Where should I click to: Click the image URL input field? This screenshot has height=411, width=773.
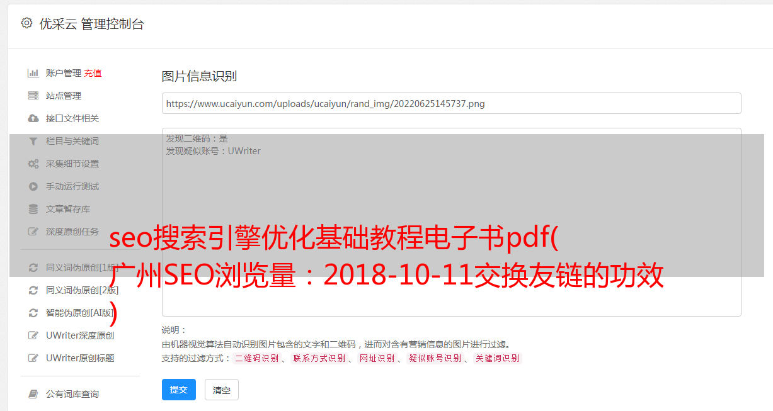tap(451, 103)
